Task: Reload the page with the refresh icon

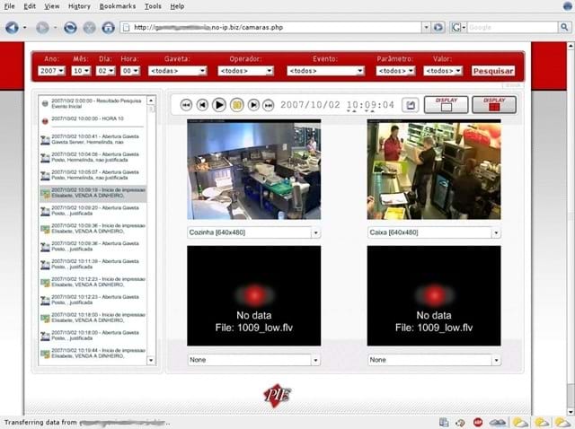Action: (x=70, y=28)
